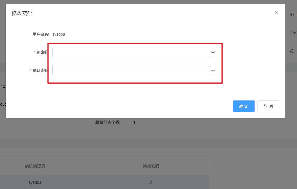Viewport: 297px width, 189px height.
Task: Click the 4.5 version text at right
Action: pos(293,15)
